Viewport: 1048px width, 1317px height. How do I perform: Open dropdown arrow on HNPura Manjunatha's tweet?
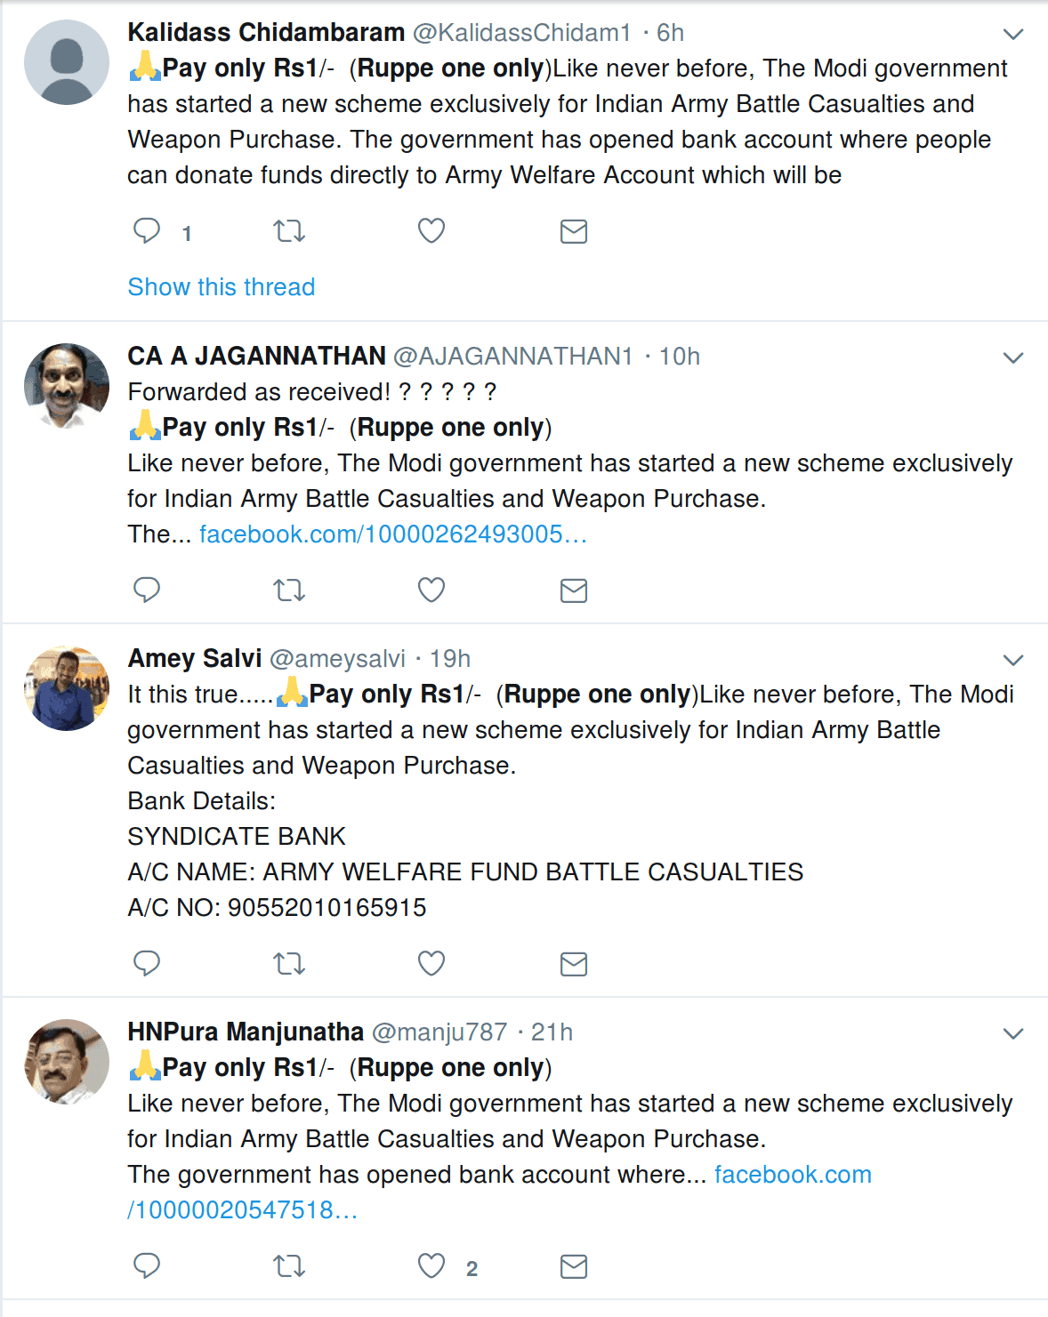pos(1013,1034)
